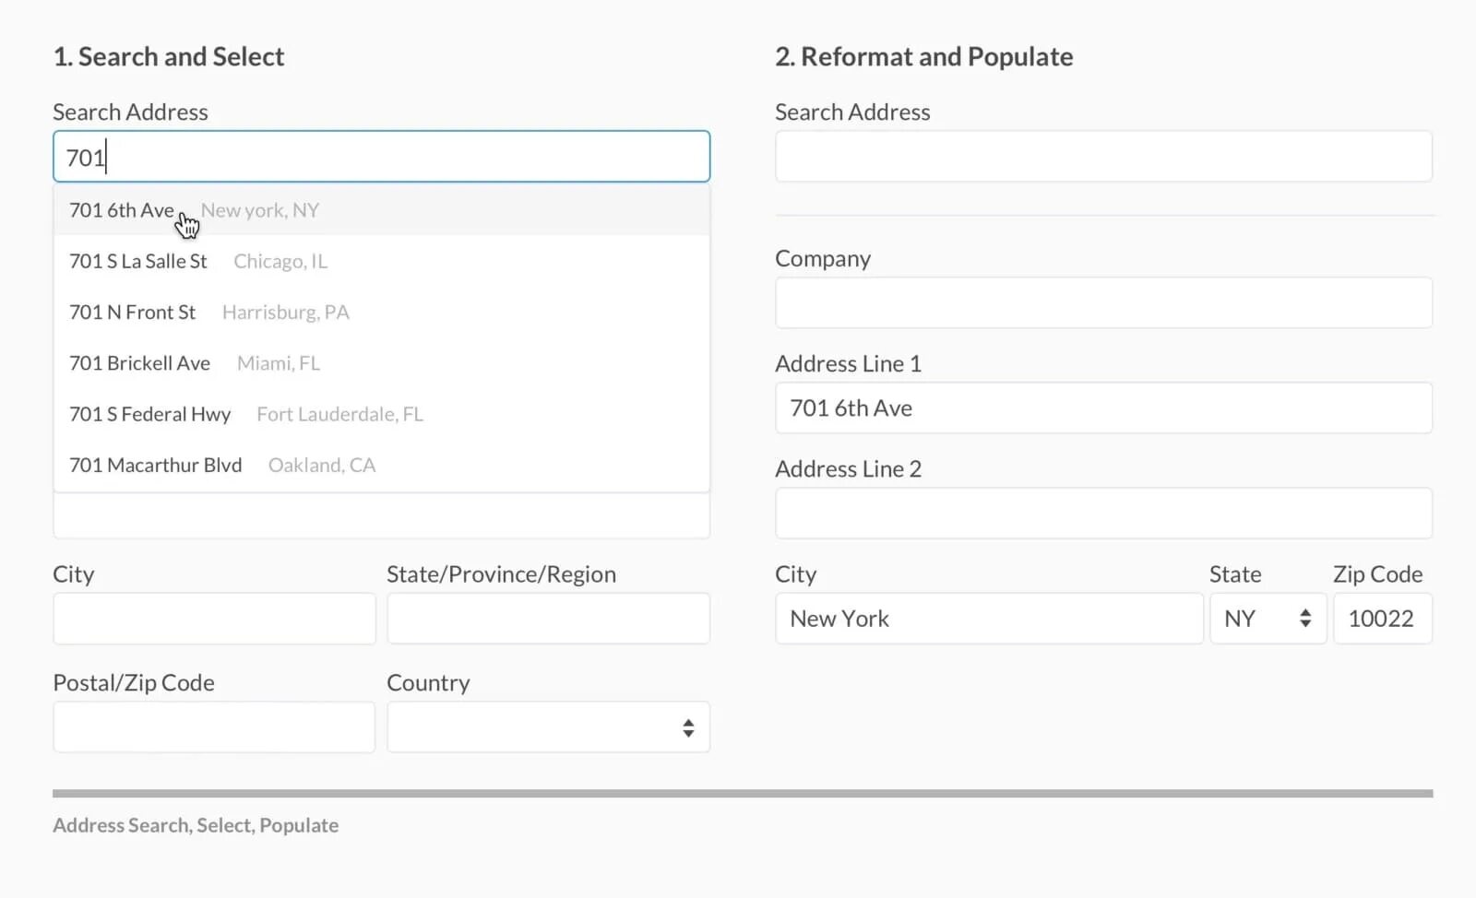Image resolution: width=1476 pixels, height=898 pixels.
Task: Select 701 Brickell Ave Miami suggestion
Action: point(194,363)
